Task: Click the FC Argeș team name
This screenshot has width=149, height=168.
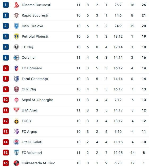Action: click(x=29, y=131)
